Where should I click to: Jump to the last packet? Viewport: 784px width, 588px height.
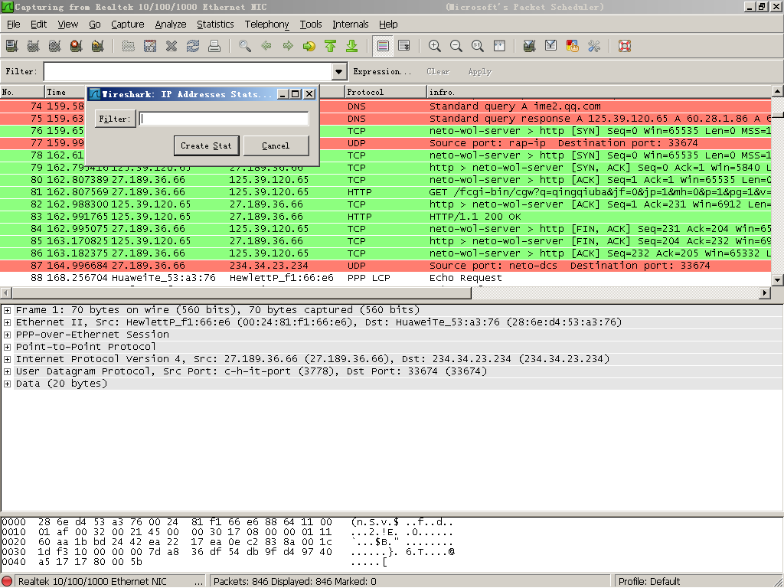[352, 46]
